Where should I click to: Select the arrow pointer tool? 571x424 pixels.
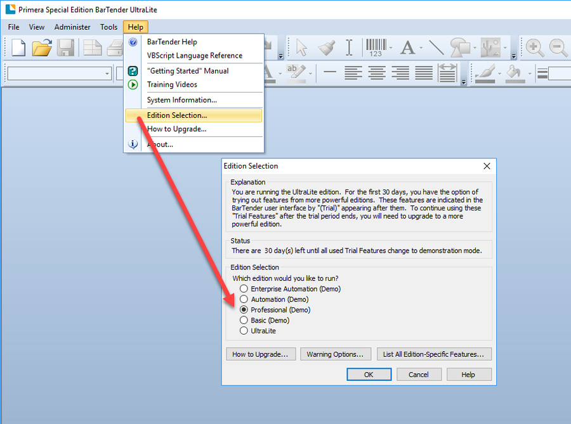tap(301, 48)
